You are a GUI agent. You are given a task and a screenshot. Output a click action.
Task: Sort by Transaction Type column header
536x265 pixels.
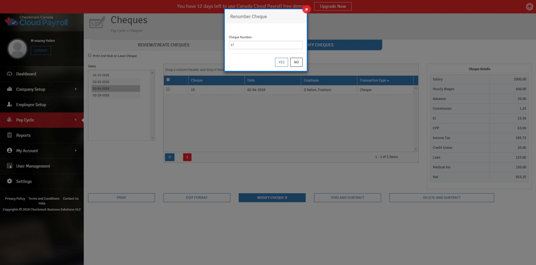coord(373,80)
